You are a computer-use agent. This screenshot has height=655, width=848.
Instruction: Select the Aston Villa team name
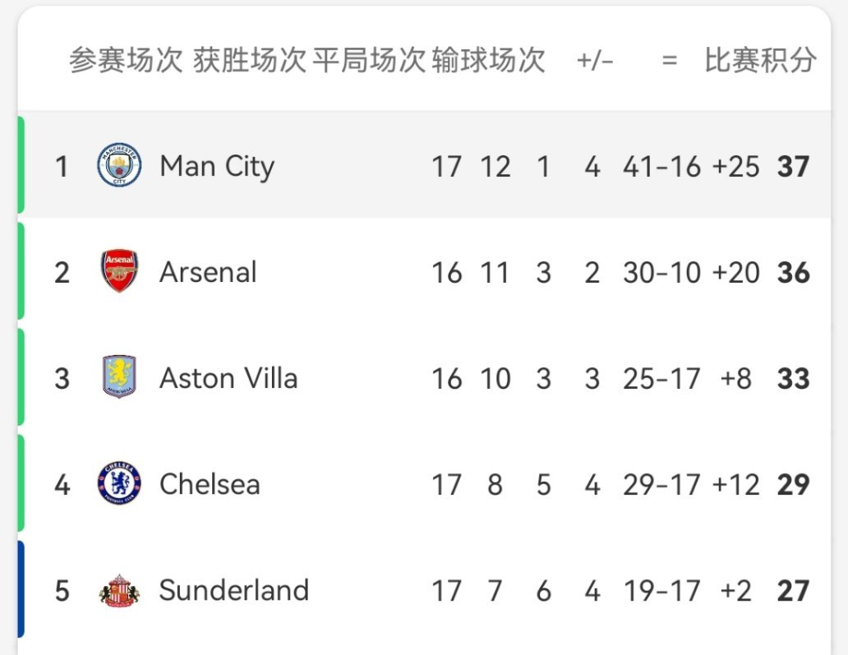coord(228,378)
